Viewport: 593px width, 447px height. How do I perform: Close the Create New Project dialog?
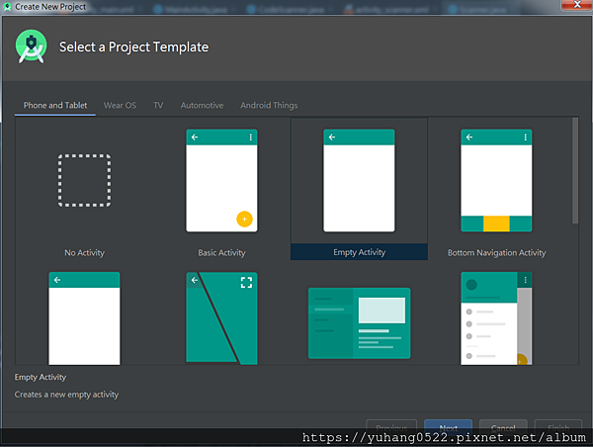[576, 5]
